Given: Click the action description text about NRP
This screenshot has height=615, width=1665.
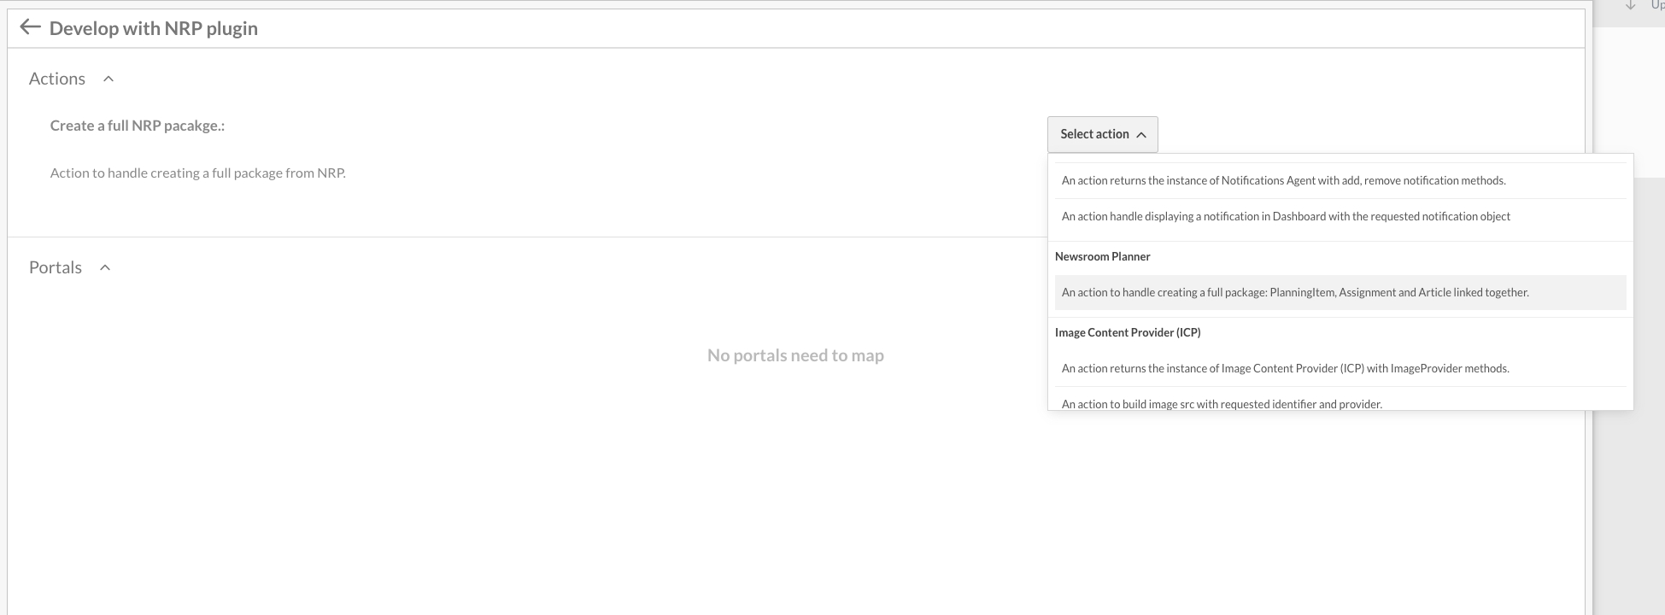Looking at the screenshot, I should coord(198,173).
